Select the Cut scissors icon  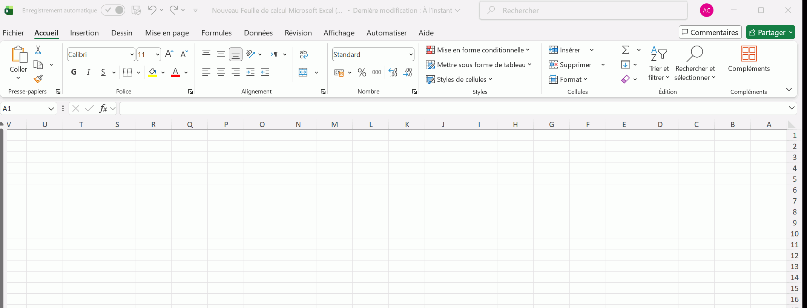(38, 50)
